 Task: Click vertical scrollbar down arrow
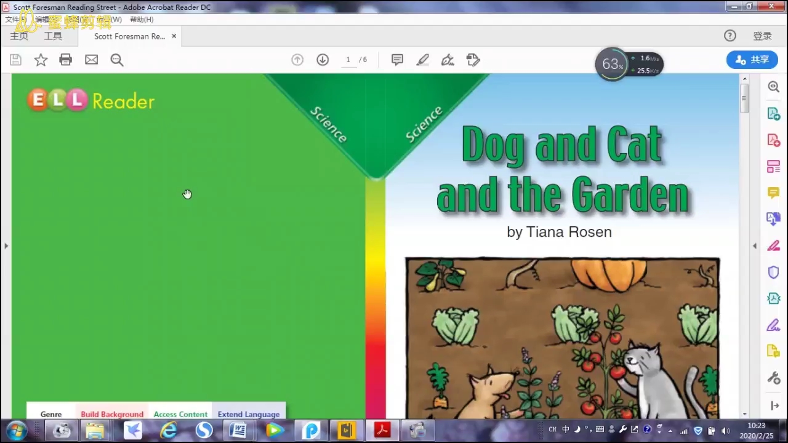(x=744, y=415)
